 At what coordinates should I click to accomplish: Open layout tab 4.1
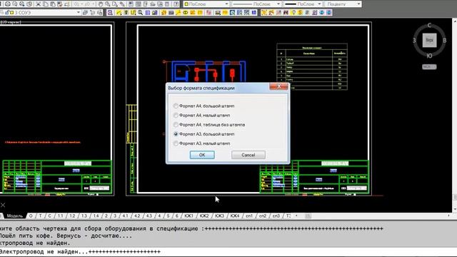pyautogui.click(x=125, y=216)
